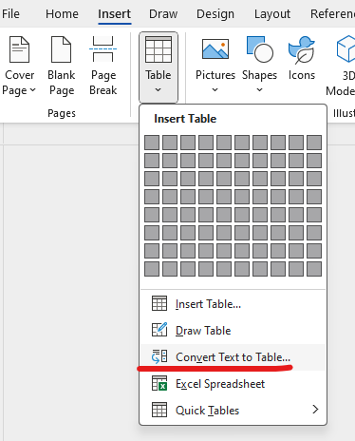Click the Pages group label
Viewport: 355px width, 441px height.
pos(62,113)
